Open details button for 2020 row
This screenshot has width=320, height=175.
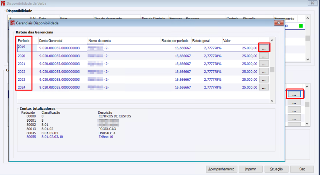coord(264,56)
